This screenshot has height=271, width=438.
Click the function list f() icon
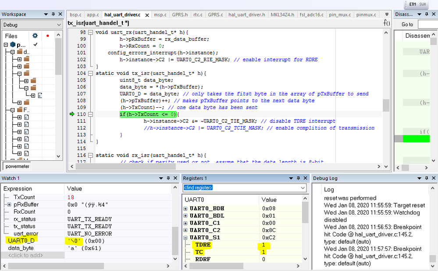pyautogui.click(x=387, y=23)
